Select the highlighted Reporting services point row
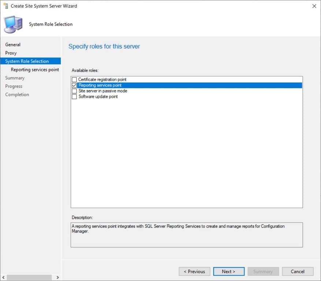The image size is (321, 281). tap(146, 85)
